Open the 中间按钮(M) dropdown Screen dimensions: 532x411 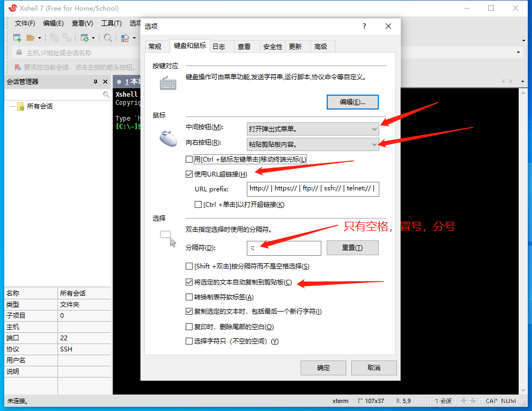[x=313, y=129]
